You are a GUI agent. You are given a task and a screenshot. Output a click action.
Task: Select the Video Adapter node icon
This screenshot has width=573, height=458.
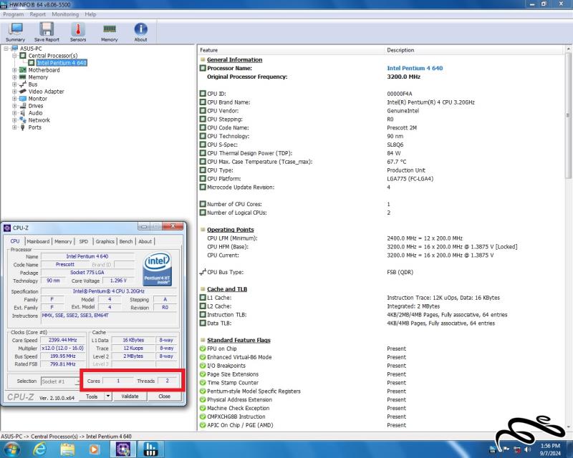coord(23,92)
